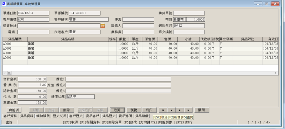This screenshot has height=129, width=285.
Task: Click the 單據金額 document amount field
Action: coord(32,102)
